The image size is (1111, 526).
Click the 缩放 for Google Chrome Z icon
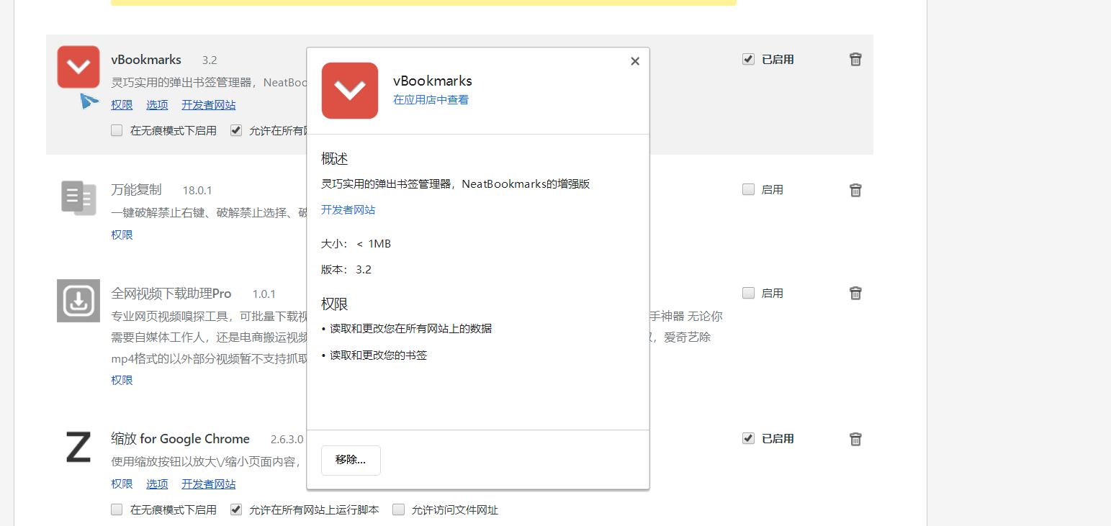(78, 447)
